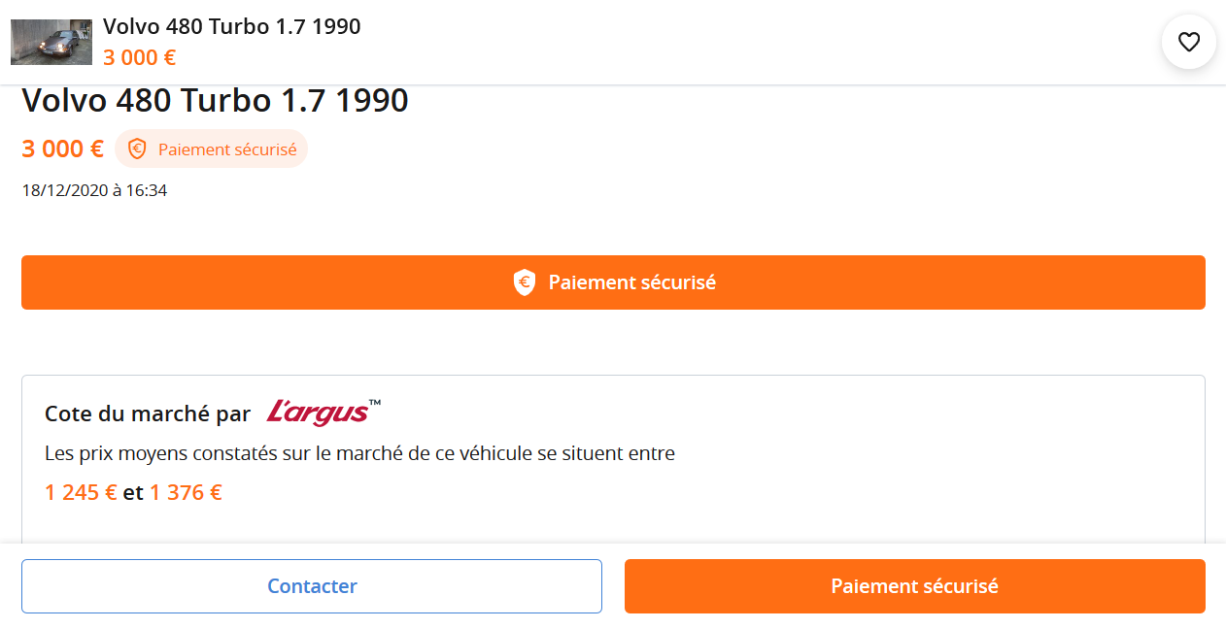Open the Volvo car thumbnail photo
This screenshot has width=1226, height=629.
51,42
